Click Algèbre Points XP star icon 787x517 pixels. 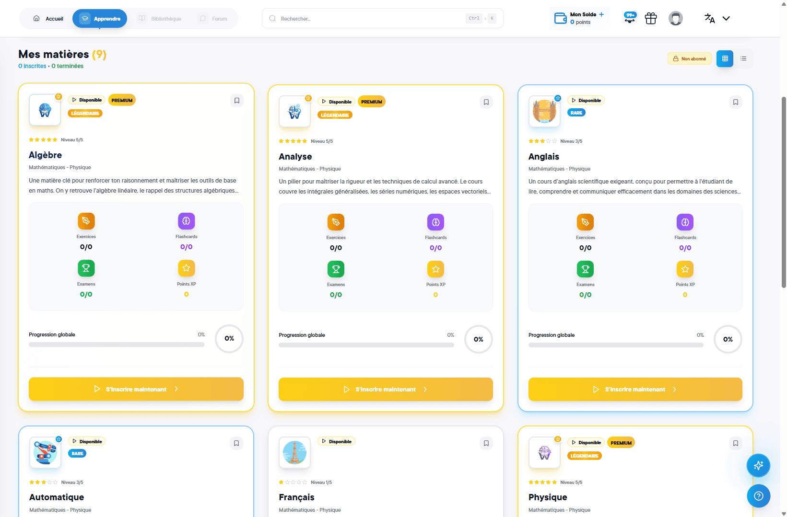[x=186, y=268]
